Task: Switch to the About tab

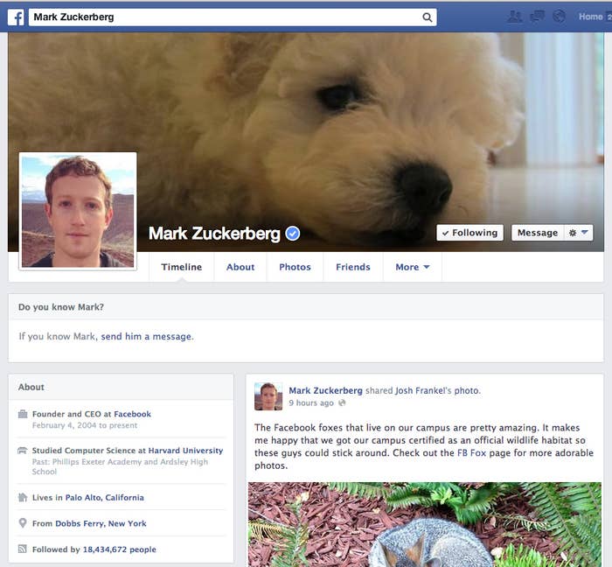Action: click(240, 267)
